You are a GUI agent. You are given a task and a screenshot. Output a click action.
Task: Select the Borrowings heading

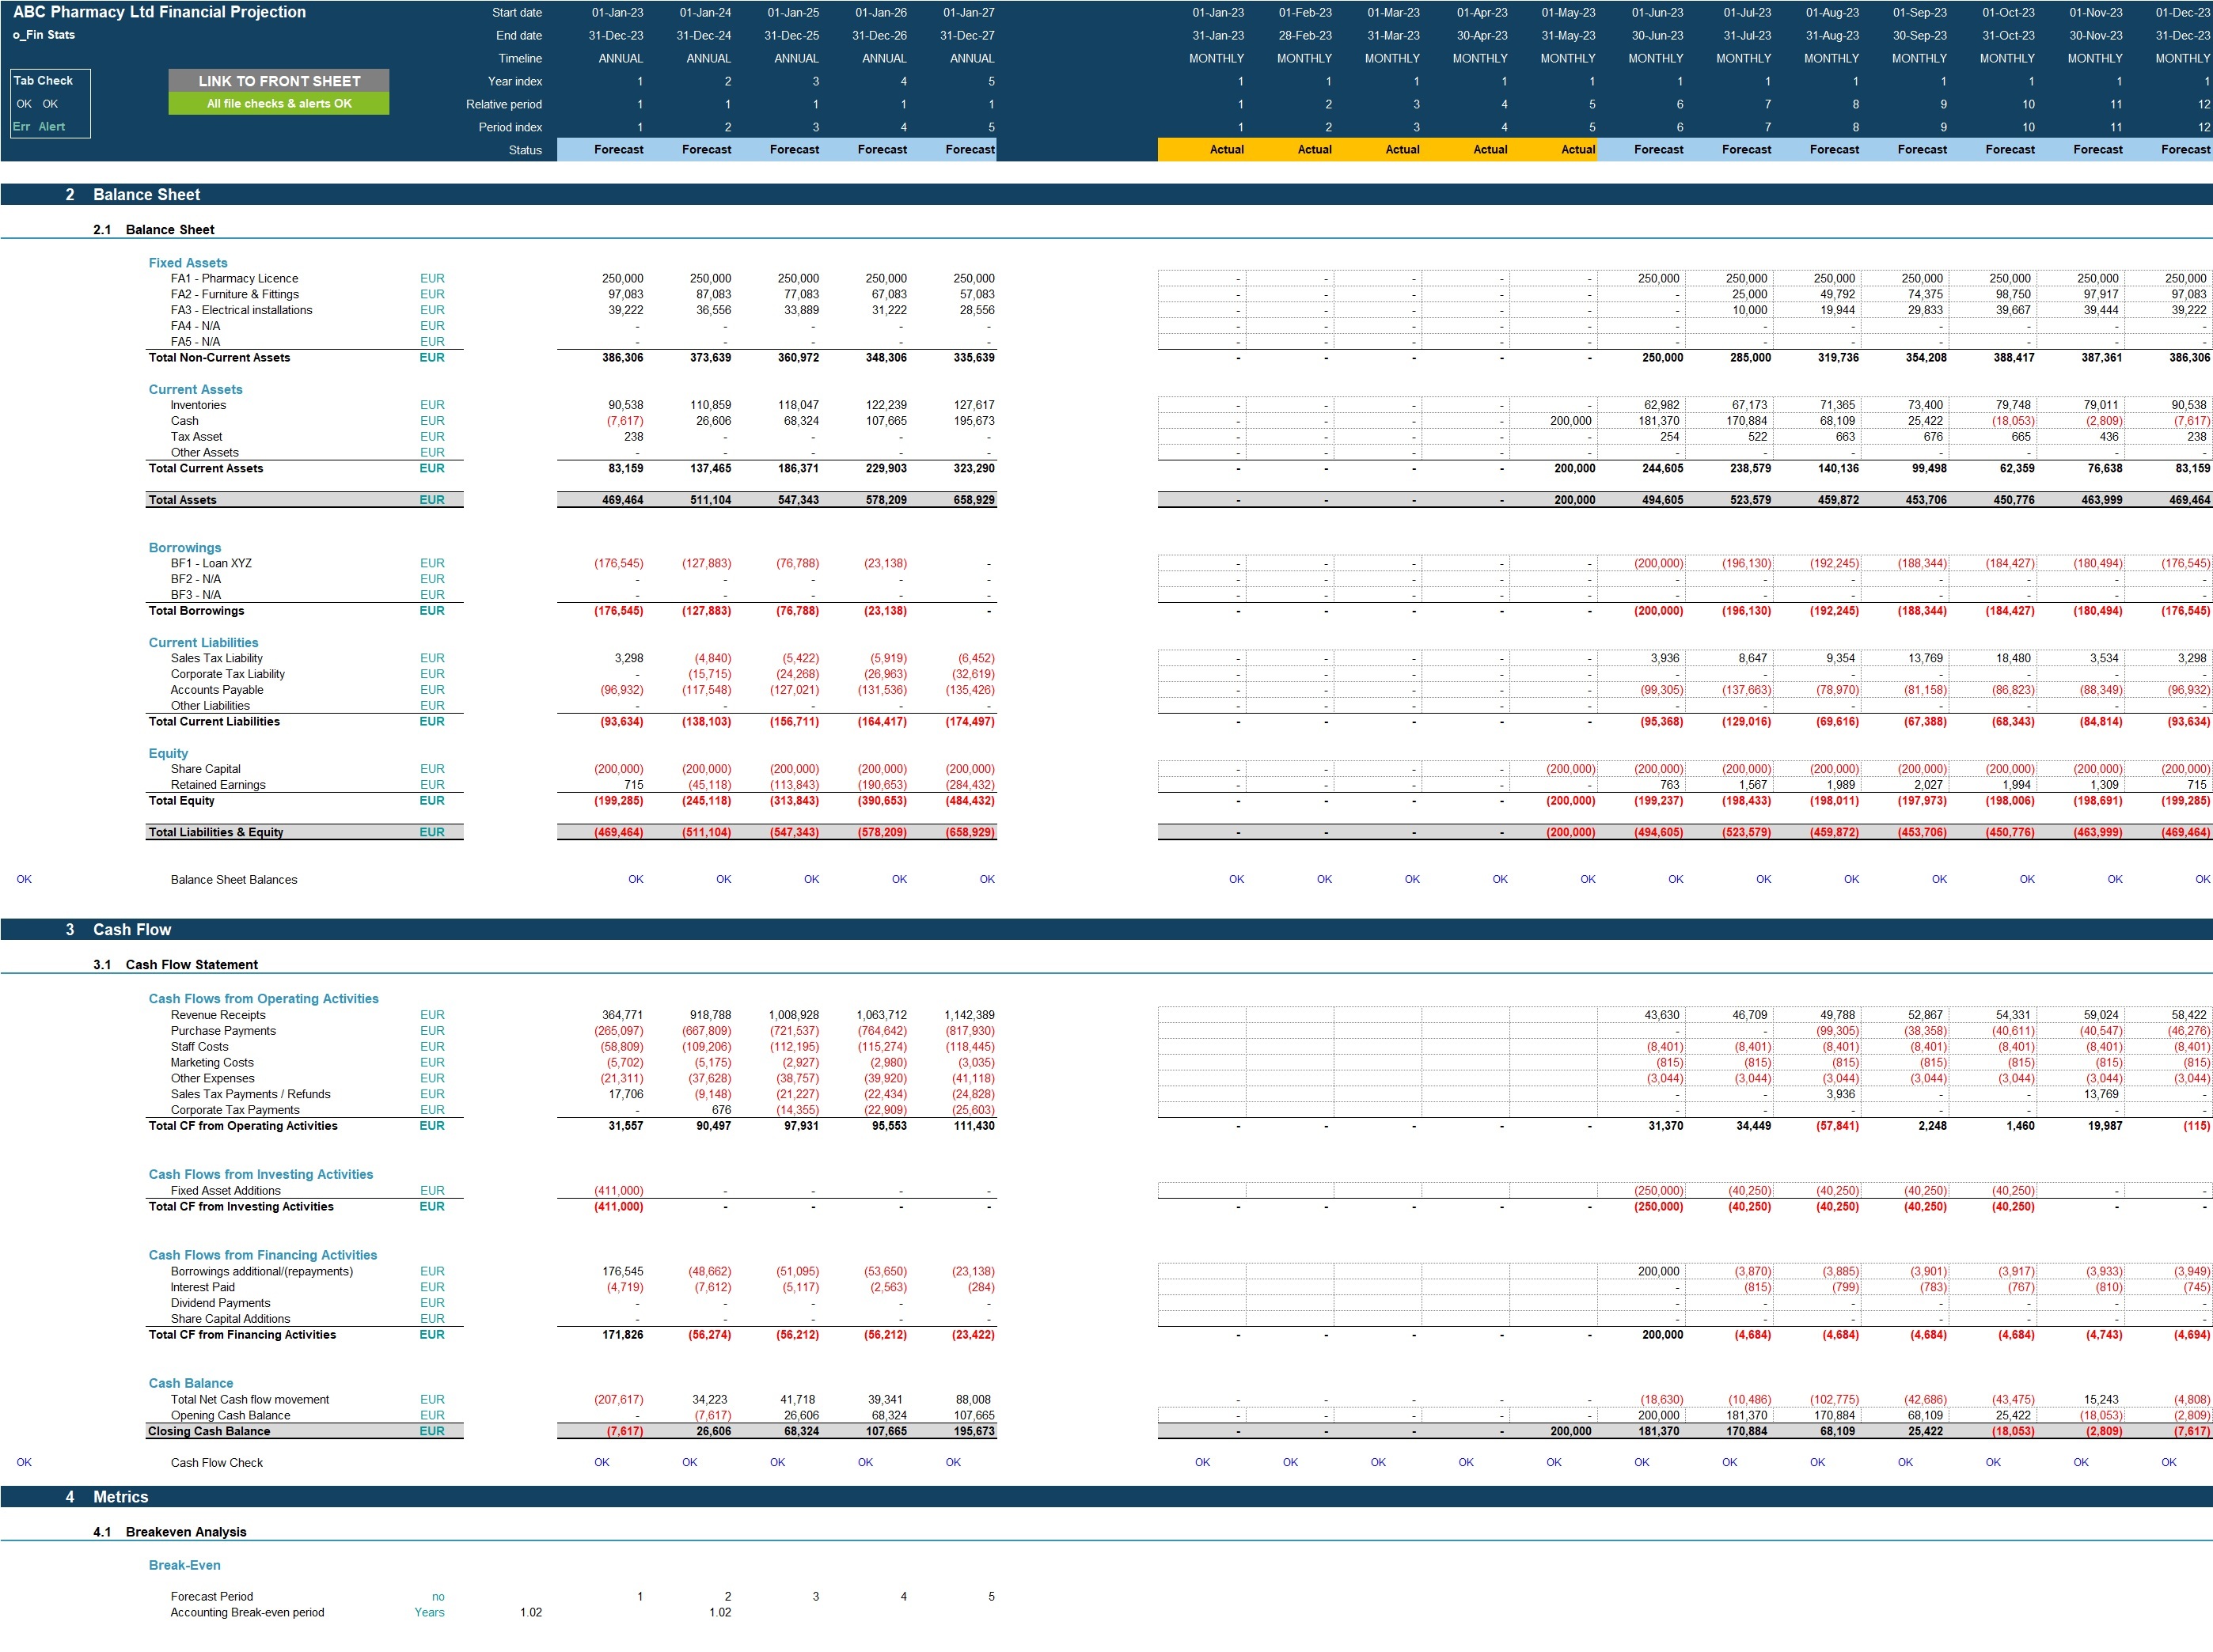coord(185,548)
